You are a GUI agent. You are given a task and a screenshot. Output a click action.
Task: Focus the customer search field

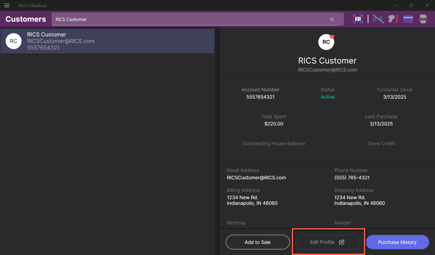(195, 19)
